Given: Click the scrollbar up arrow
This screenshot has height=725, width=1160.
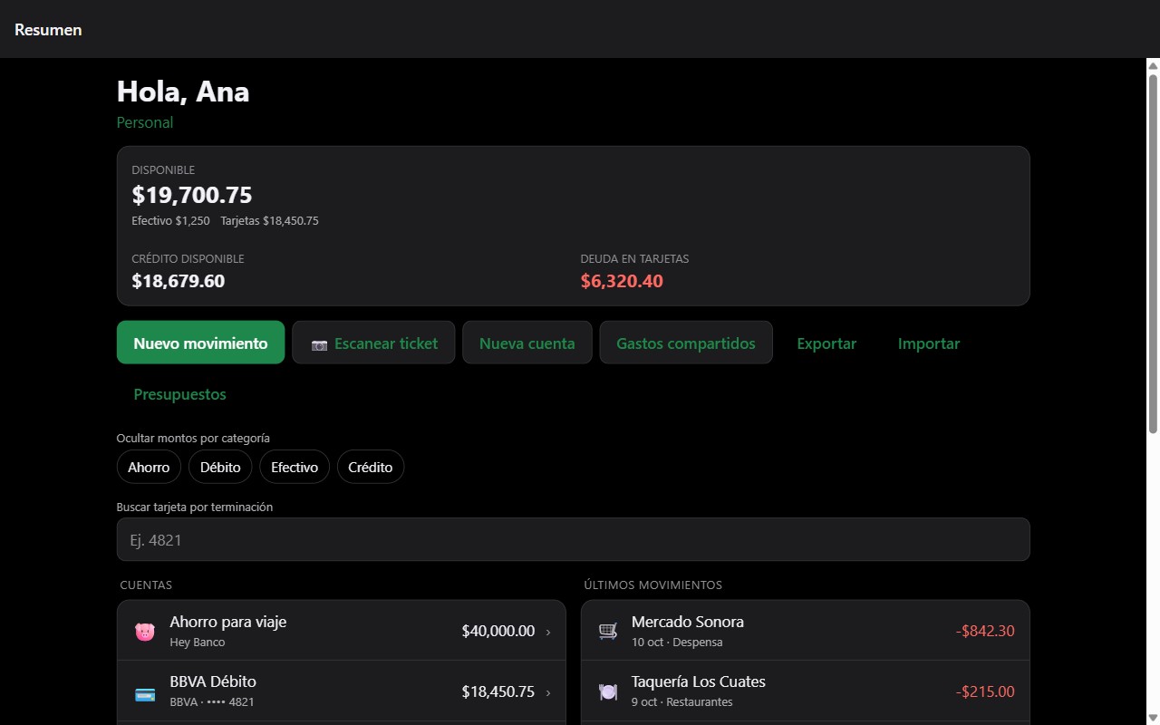Looking at the screenshot, I should [1153, 65].
